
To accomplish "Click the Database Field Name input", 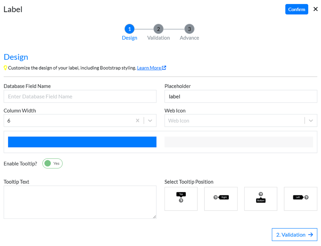I will pyautogui.click(x=80, y=96).
